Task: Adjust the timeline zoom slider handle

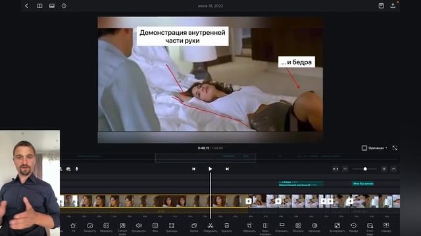Action: coord(365,169)
